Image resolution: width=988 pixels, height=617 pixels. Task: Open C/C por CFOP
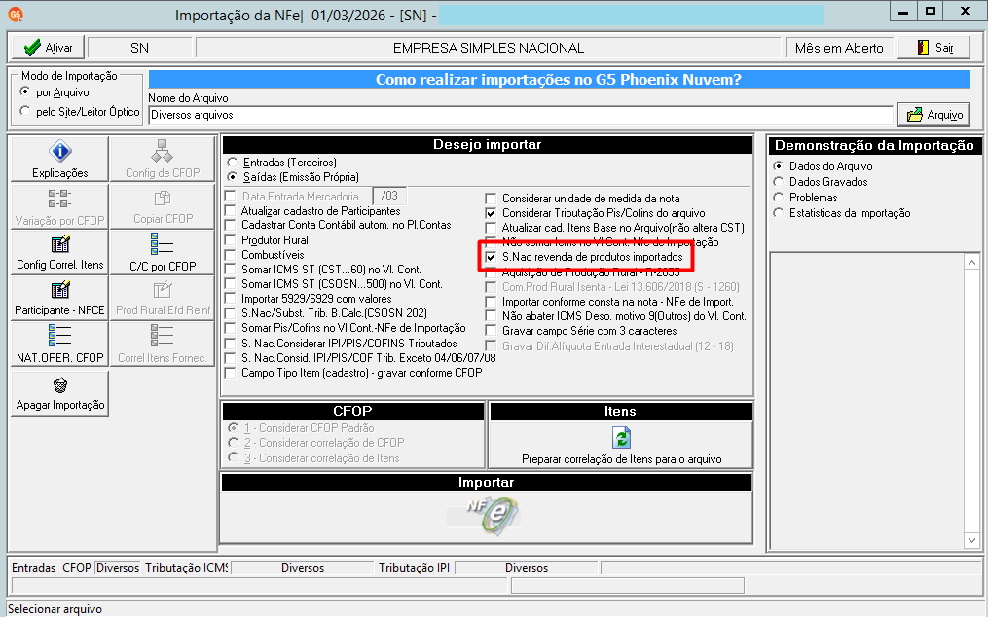[163, 251]
